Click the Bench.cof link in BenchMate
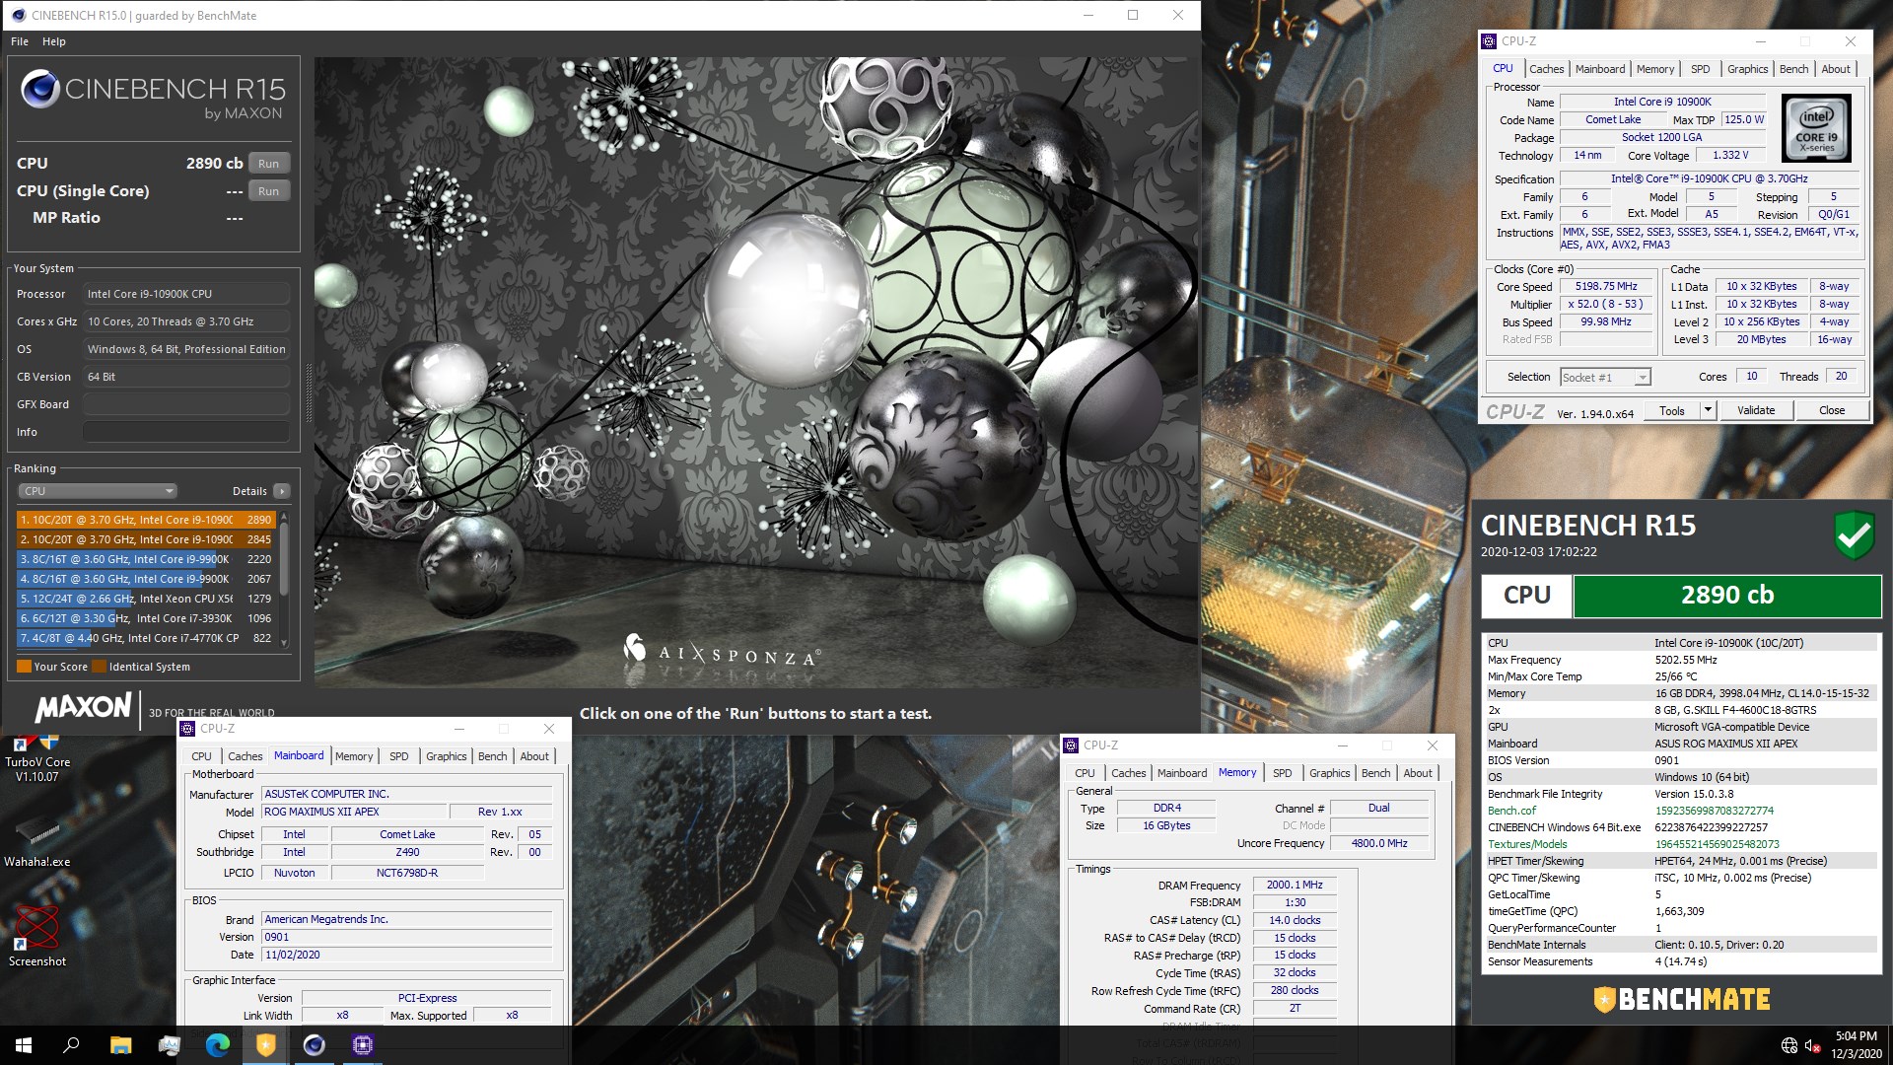Screen dimensions: 1893x1065 1510,811
